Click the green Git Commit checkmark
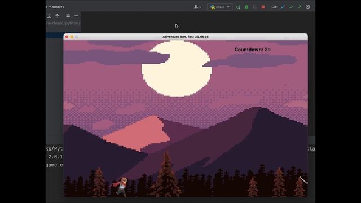This screenshot has height=203, width=361. 291,7
